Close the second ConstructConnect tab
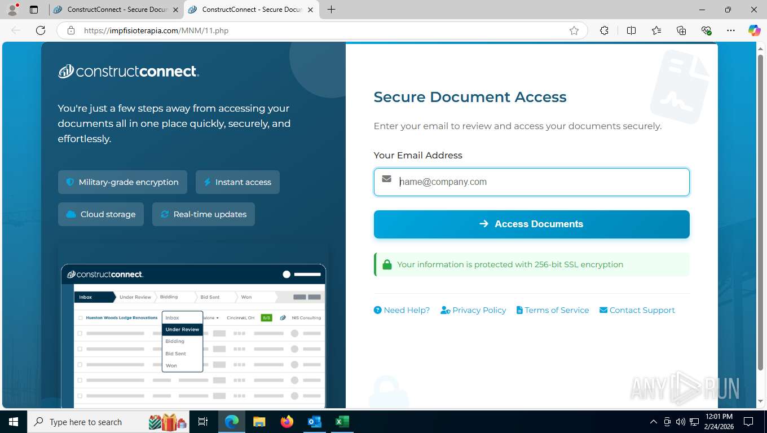Viewport: 767px width, 433px height. [310, 10]
